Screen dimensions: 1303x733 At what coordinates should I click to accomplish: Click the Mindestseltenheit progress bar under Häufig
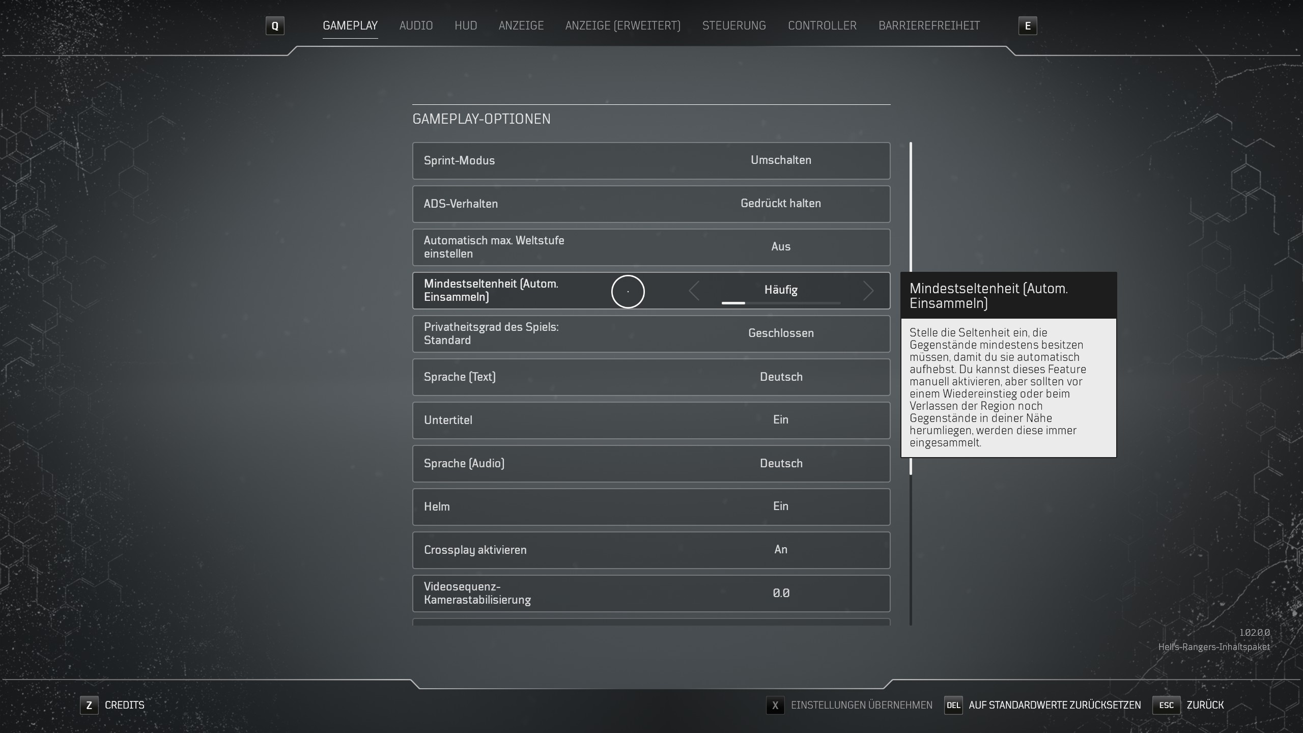(781, 303)
